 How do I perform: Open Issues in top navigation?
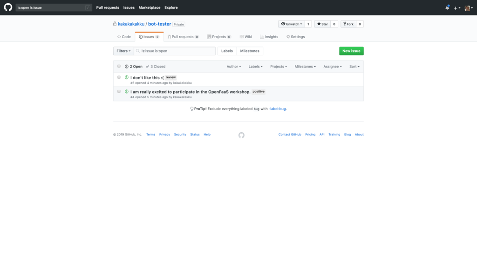point(129,7)
